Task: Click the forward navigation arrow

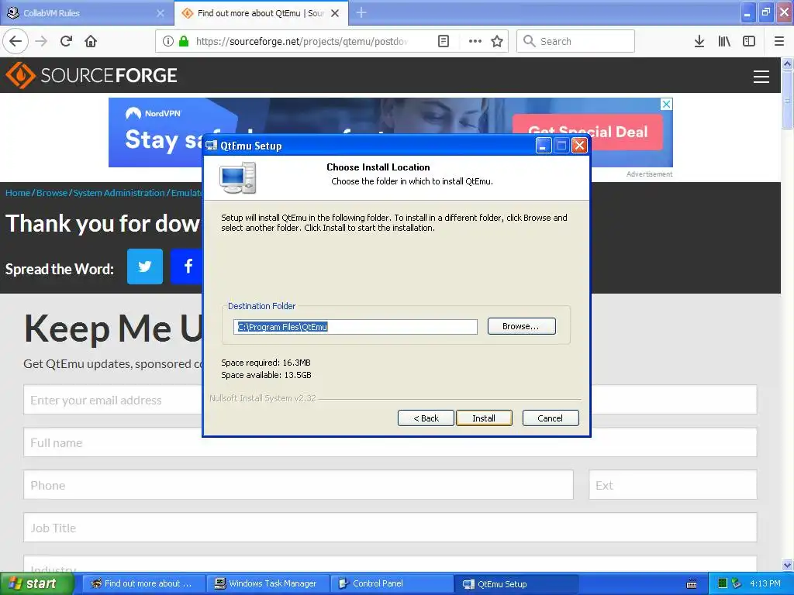Action: click(x=41, y=41)
